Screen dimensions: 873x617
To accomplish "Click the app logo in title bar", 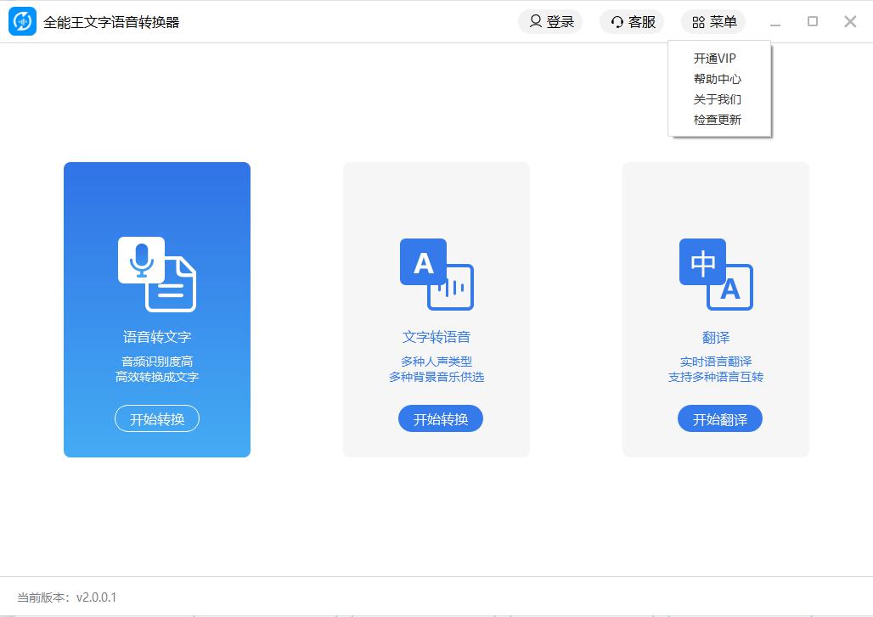I will 22,22.
